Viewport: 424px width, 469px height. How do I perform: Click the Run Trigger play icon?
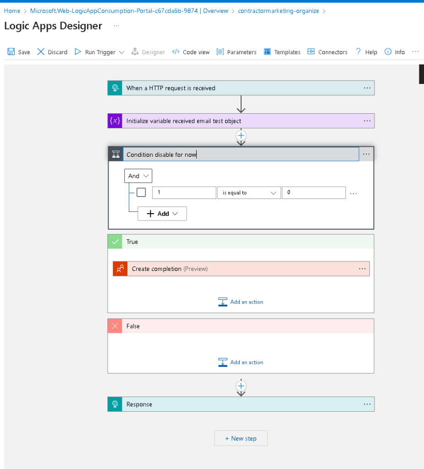point(78,52)
